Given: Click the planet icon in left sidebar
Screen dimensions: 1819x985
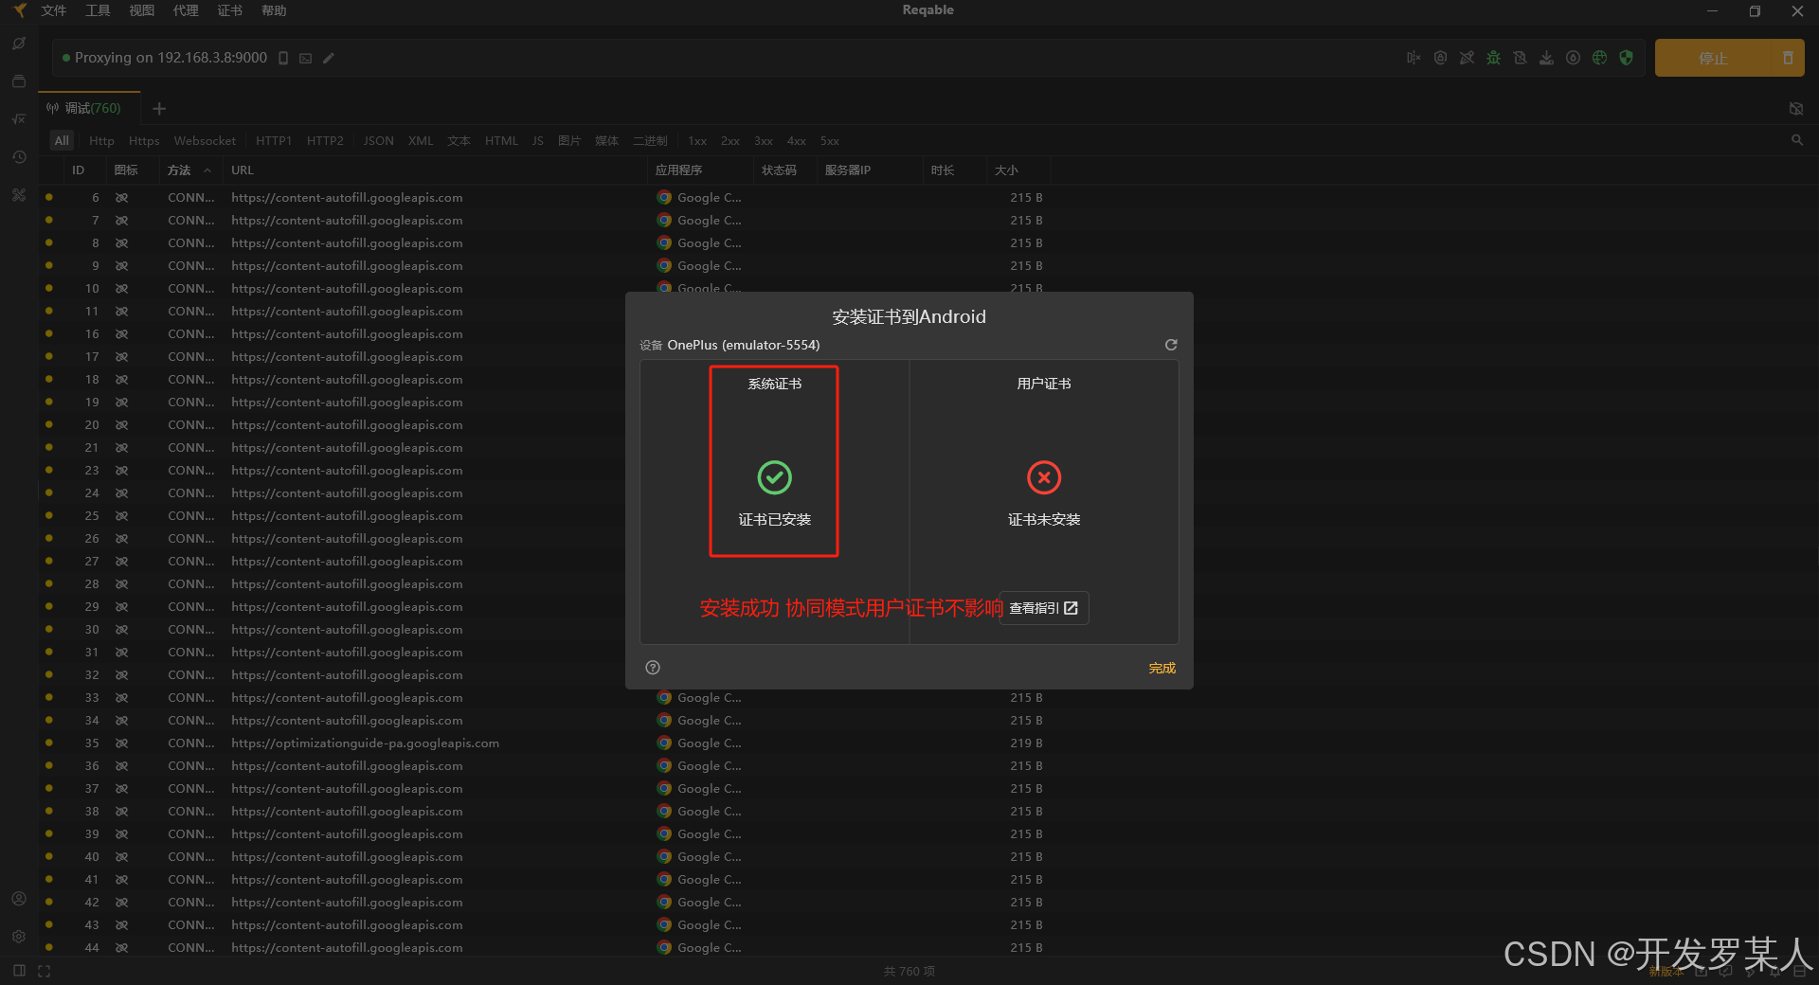Looking at the screenshot, I should [19, 44].
